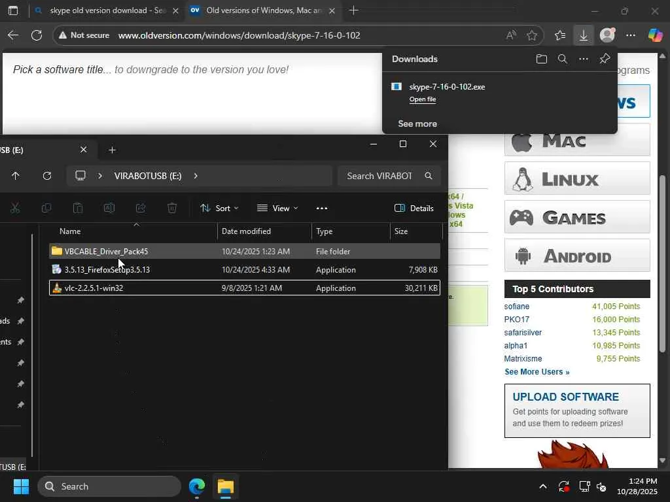Refresh the File Explorer view

click(47, 176)
